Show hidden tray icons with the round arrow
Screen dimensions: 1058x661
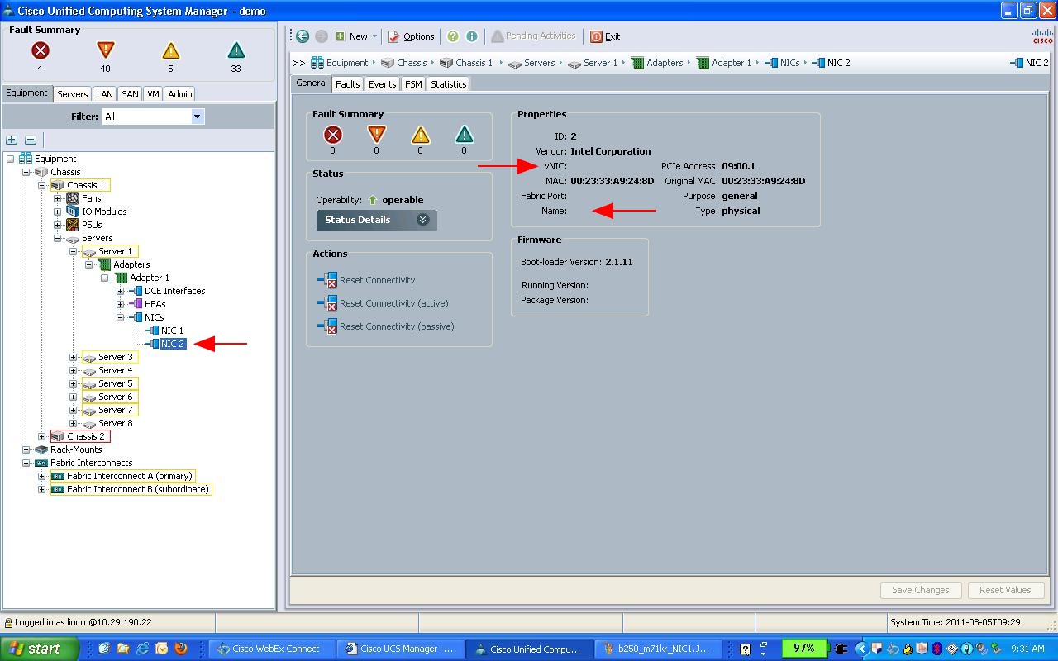861,649
